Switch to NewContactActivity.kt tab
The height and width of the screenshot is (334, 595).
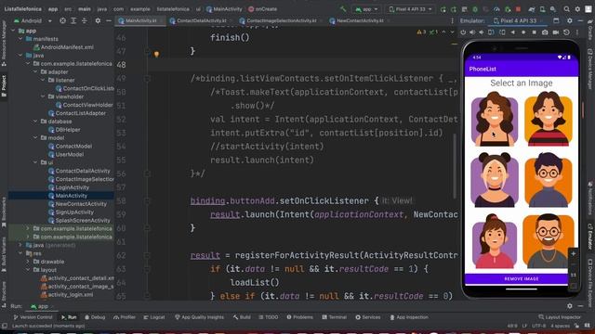coord(360,20)
